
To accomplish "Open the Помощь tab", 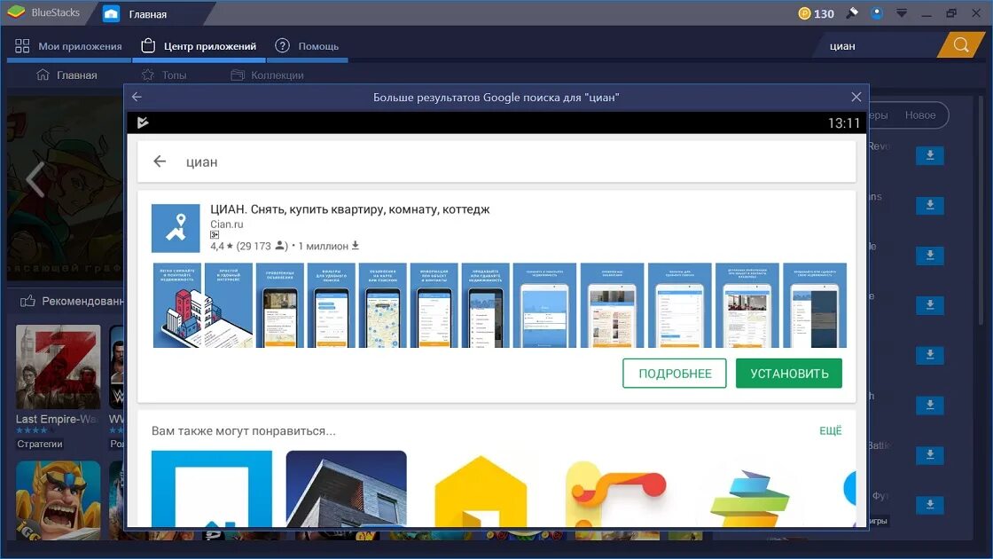I will pyautogui.click(x=307, y=45).
